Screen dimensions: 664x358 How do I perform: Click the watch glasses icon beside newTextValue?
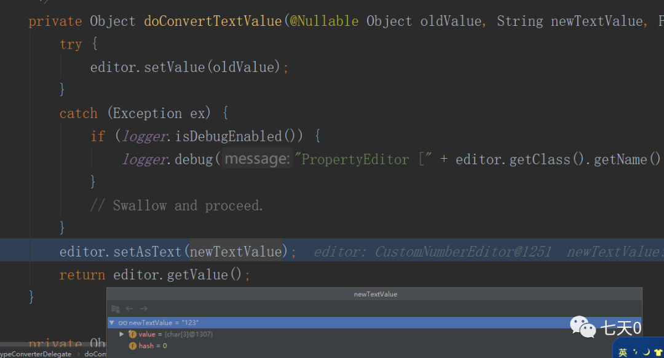pos(123,323)
